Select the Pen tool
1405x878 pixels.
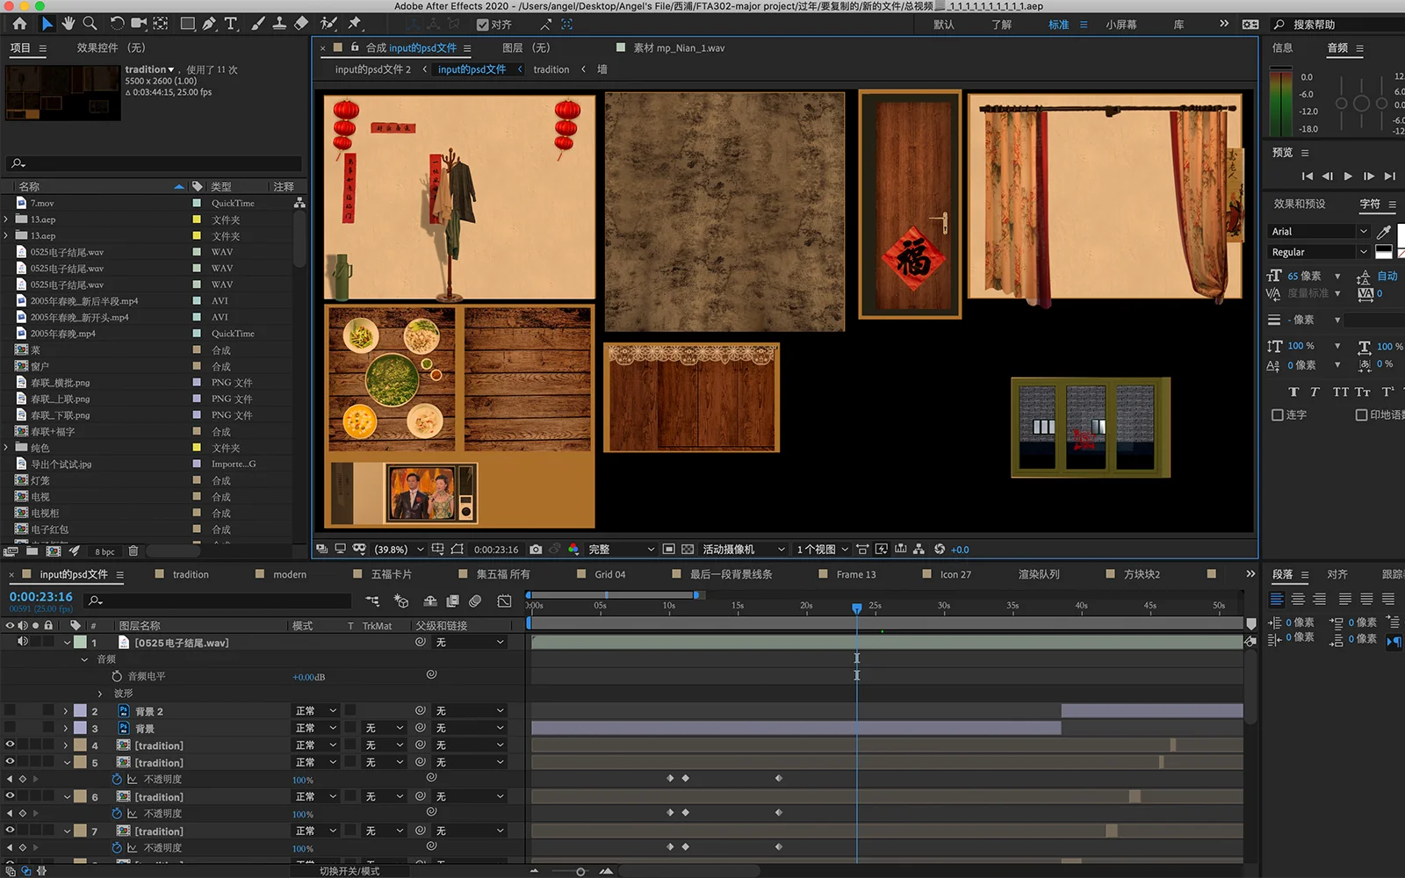[x=209, y=24]
